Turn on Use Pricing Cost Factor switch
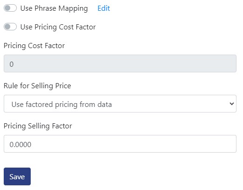The height and width of the screenshot is (190, 243). (10, 27)
